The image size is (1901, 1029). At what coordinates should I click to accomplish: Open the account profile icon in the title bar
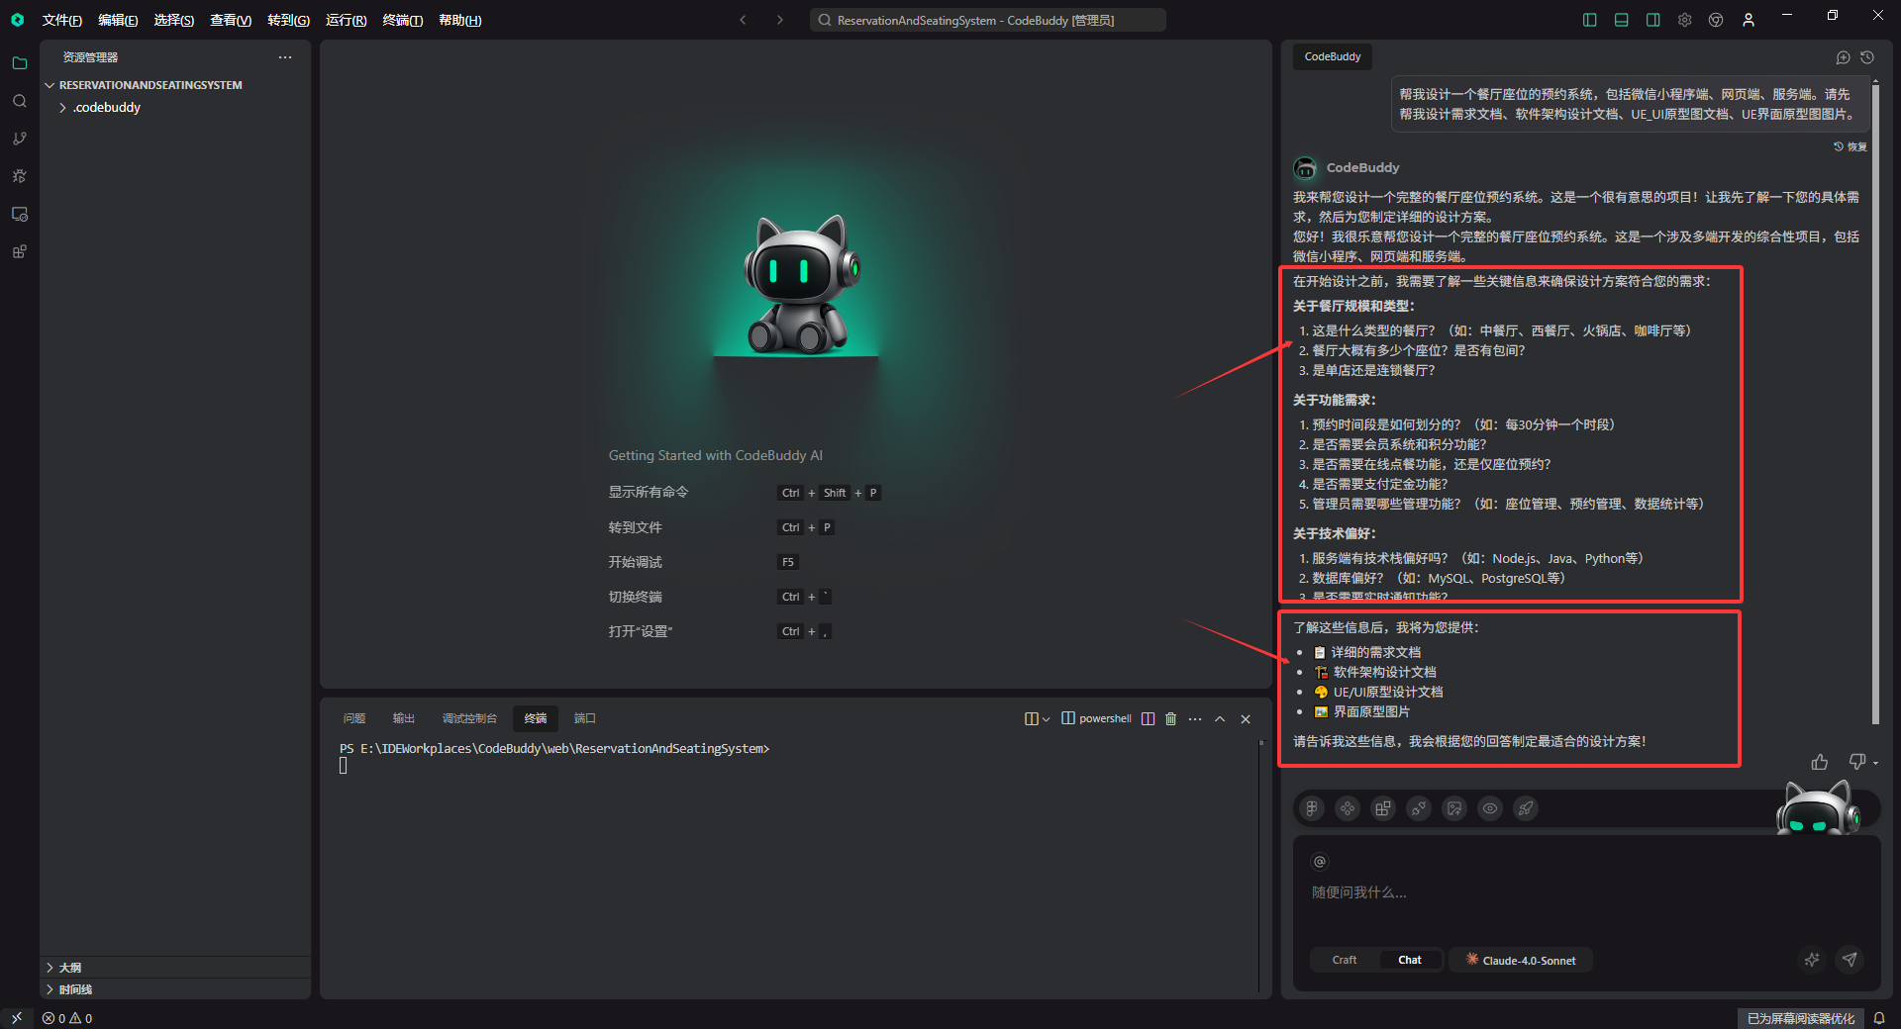pyautogui.click(x=1749, y=20)
